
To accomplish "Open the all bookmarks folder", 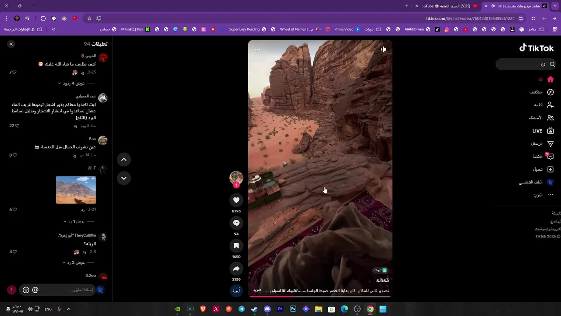I will [23, 29].
